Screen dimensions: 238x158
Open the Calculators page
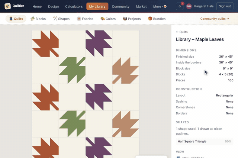74,7
